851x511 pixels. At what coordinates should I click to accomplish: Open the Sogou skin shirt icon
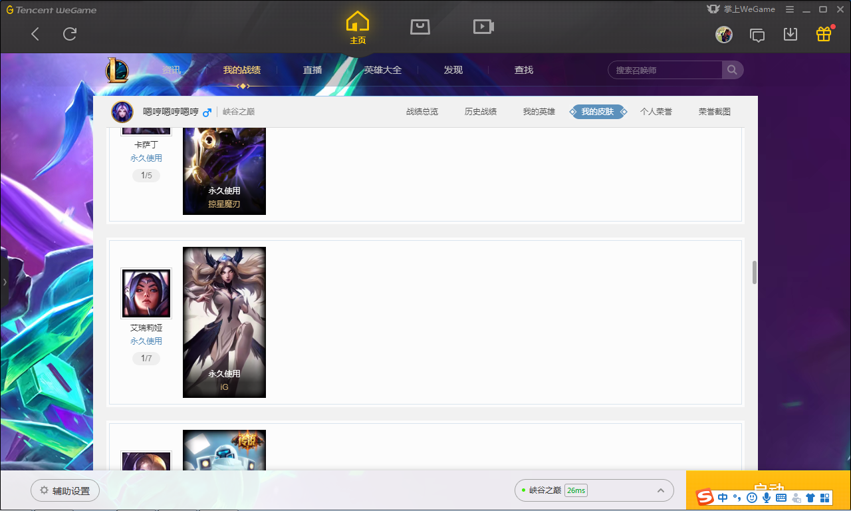coord(810,498)
